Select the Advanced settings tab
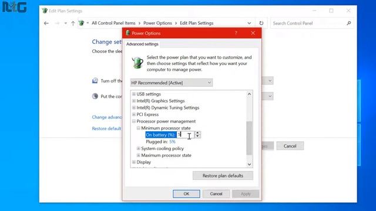Image resolution: width=376 pixels, height=211 pixels. [x=142, y=44]
